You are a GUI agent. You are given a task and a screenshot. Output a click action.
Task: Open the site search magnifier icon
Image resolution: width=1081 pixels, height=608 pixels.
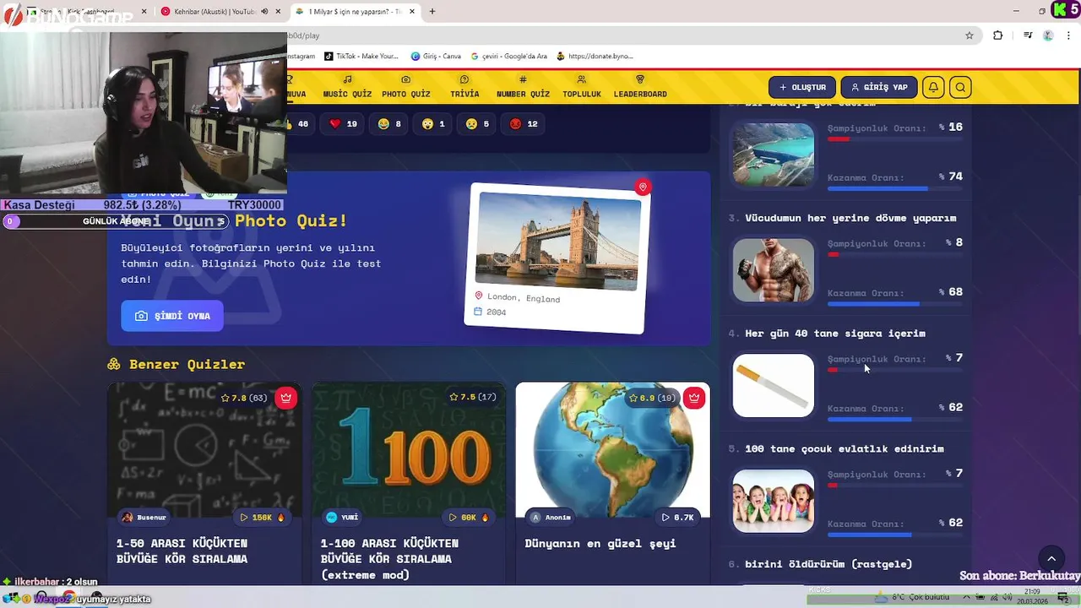click(x=960, y=87)
